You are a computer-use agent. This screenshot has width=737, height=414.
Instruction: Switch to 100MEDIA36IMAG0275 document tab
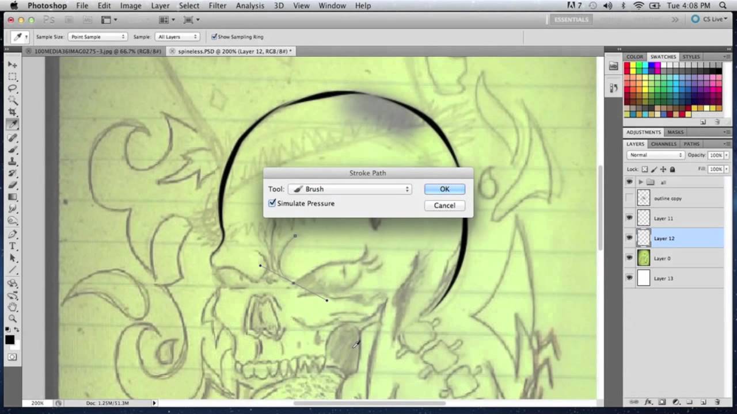point(94,51)
